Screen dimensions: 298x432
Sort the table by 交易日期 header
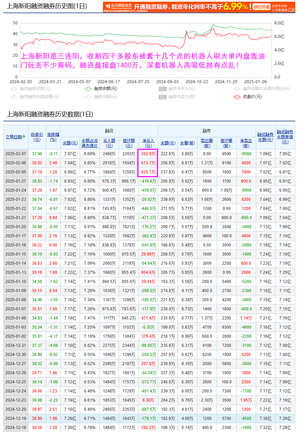click(14, 137)
